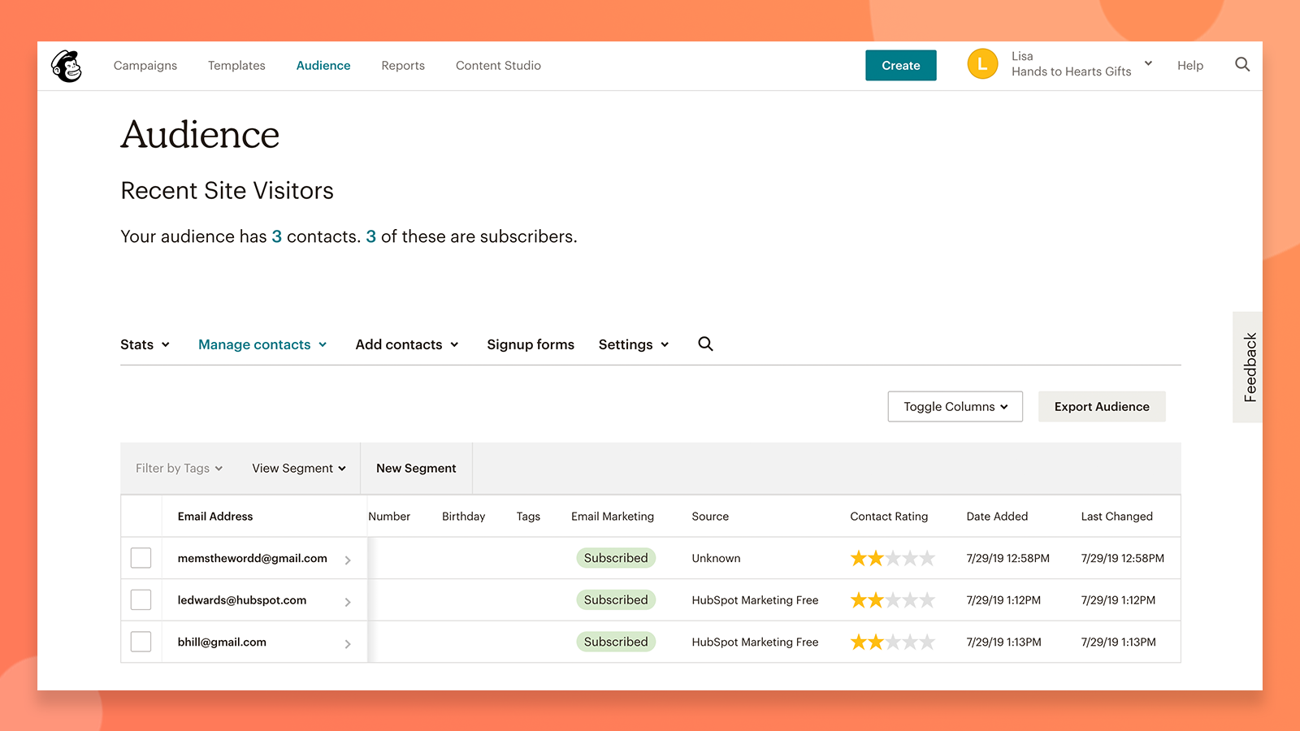
Task: Click the Create button
Action: point(900,65)
